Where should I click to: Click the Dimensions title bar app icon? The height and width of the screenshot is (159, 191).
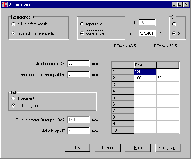pyautogui.click(x=5, y=4)
